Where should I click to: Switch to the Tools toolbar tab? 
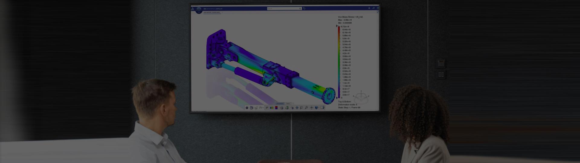pyautogui.click(x=288, y=104)
